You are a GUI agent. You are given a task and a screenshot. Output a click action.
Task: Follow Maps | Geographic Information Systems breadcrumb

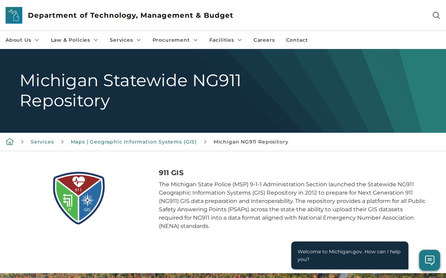[134, 142]
